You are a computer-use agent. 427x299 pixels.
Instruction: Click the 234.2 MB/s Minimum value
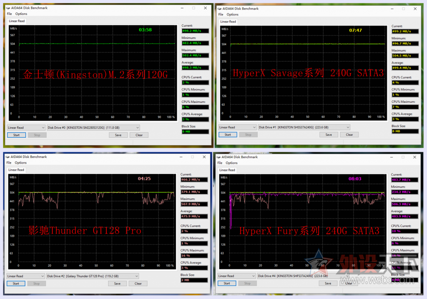[x=404, y=192]
